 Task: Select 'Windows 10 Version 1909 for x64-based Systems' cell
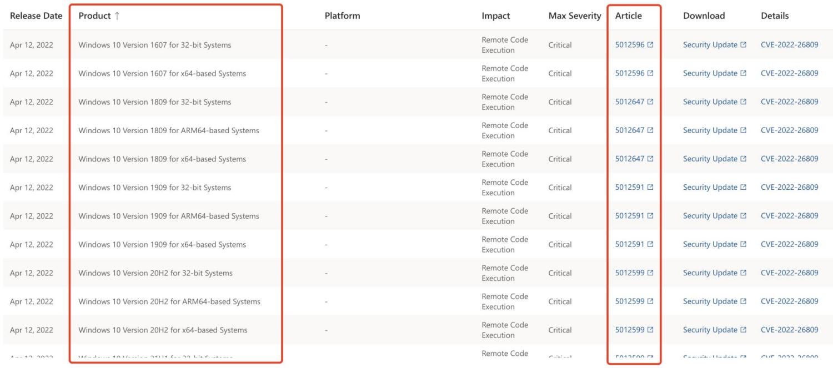click(x=162, y=244)
